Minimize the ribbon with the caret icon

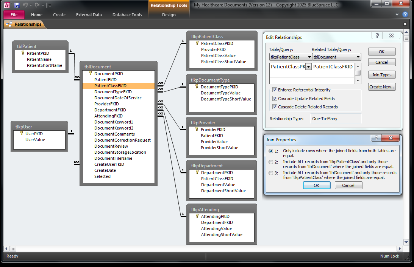coord(397,15)
